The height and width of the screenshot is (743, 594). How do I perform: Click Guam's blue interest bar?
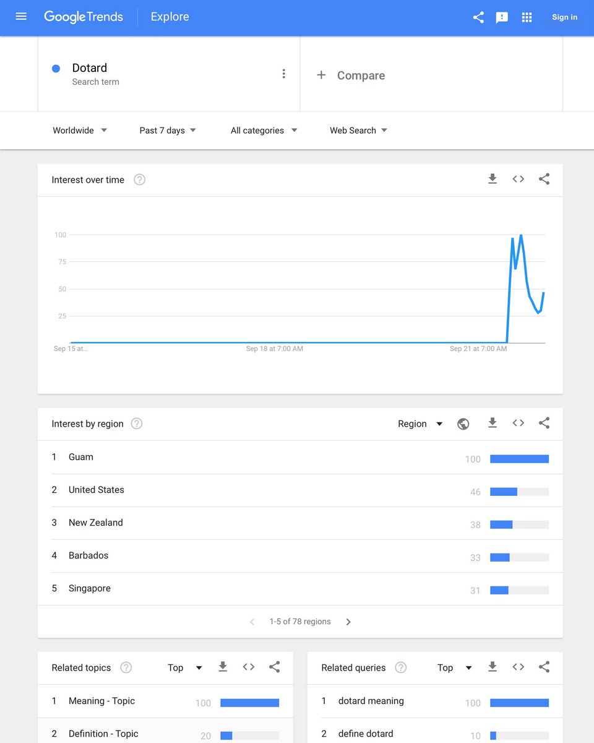click(x=519, y=459)
